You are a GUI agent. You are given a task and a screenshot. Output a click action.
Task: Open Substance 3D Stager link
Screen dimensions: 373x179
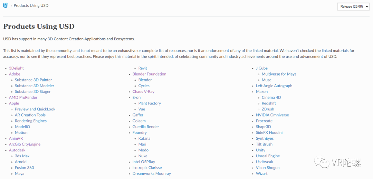pyautogui.click(x=33, y=92)
